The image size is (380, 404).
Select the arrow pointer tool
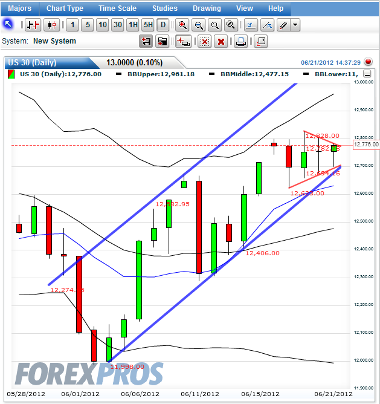(x=8, y=24)
